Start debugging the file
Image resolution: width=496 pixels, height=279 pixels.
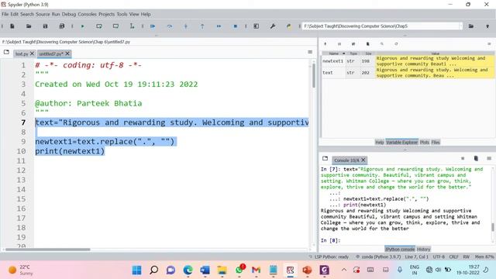153,26
